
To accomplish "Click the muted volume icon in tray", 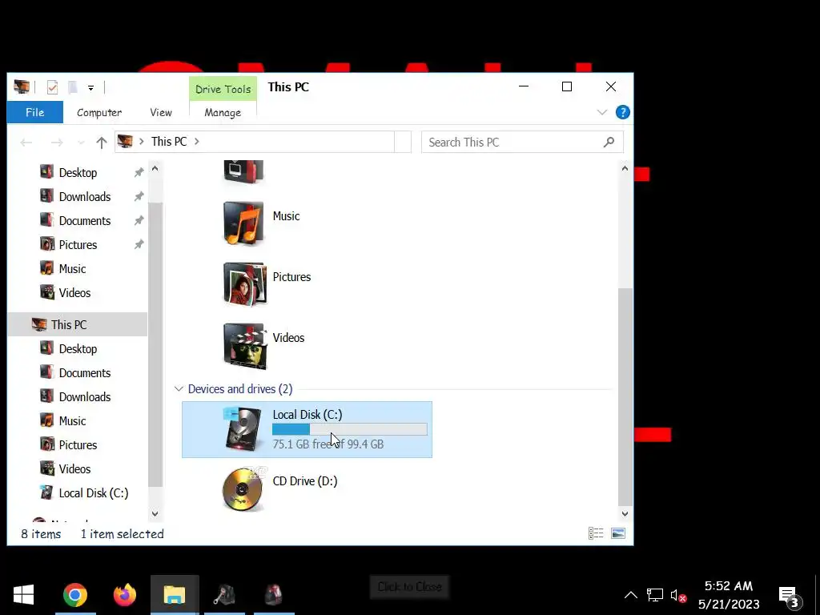I will pyautogui.click(x=678, y=595).
